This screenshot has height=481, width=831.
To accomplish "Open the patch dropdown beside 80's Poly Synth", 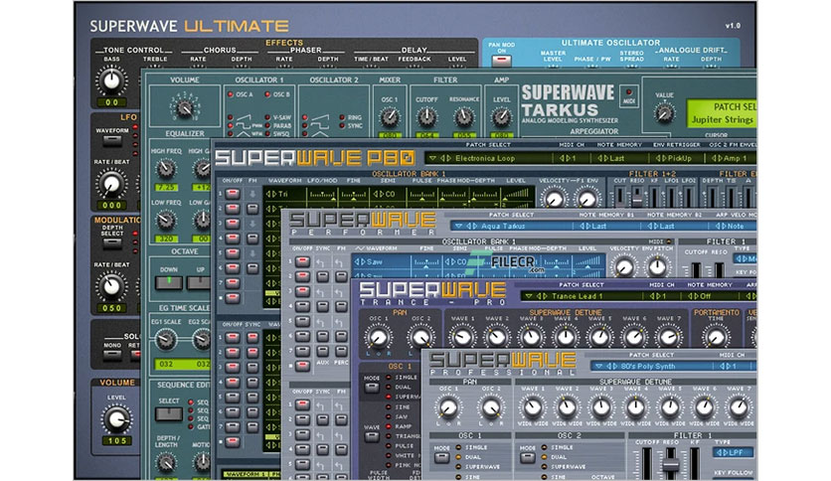I will [x=598, y=366].
